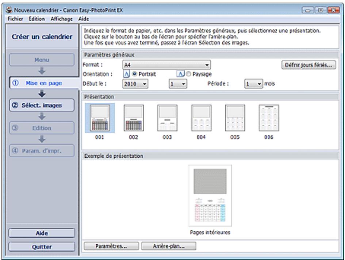Open the Fichier menu

tap(15, 19)
